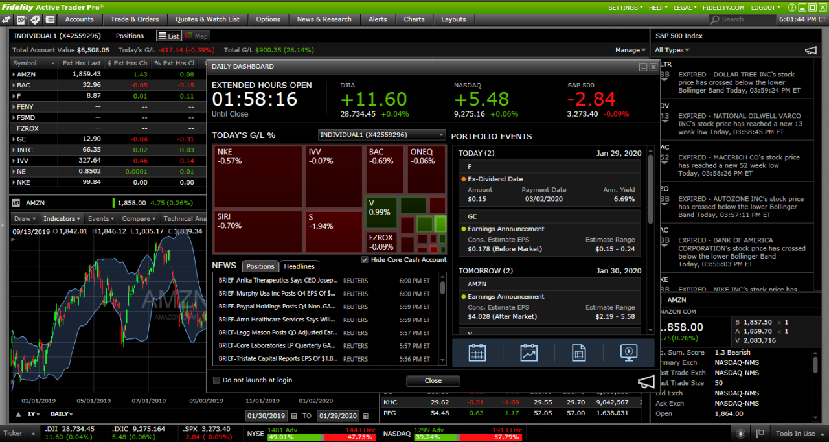
Task: Open the All Types filter dropdown
Action: 672,50
